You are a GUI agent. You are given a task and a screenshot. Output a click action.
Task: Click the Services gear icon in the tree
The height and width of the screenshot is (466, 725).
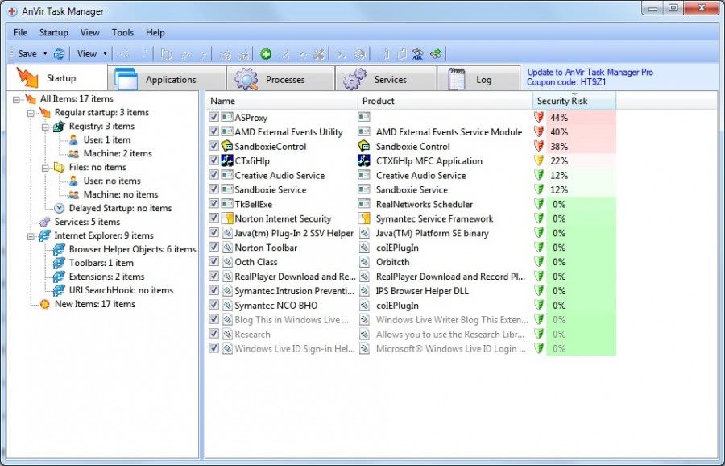tap(45, 223)
